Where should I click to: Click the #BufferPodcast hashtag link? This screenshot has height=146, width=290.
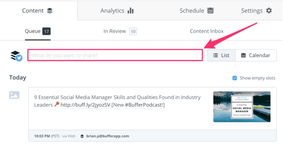click(144, 105)
